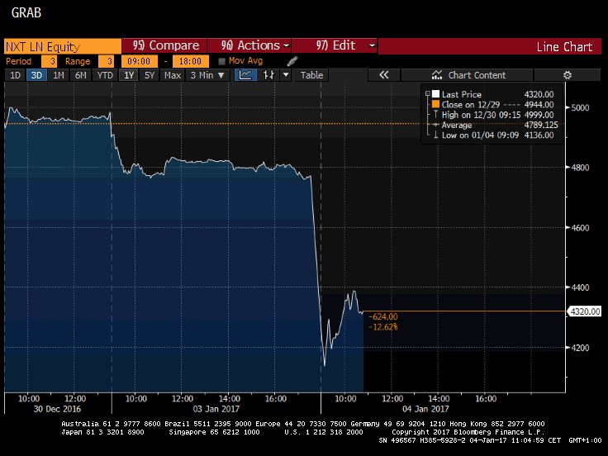Viewport: 608px width, 456px height.
Task: Open the 3 Min interval dropdown
Action: (x=207, y=75)
